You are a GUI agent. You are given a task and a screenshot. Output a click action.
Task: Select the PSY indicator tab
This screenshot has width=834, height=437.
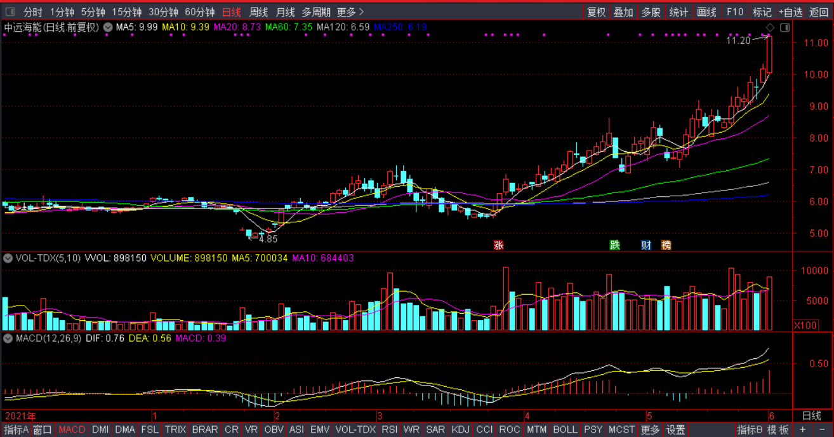tap(593, 430)
